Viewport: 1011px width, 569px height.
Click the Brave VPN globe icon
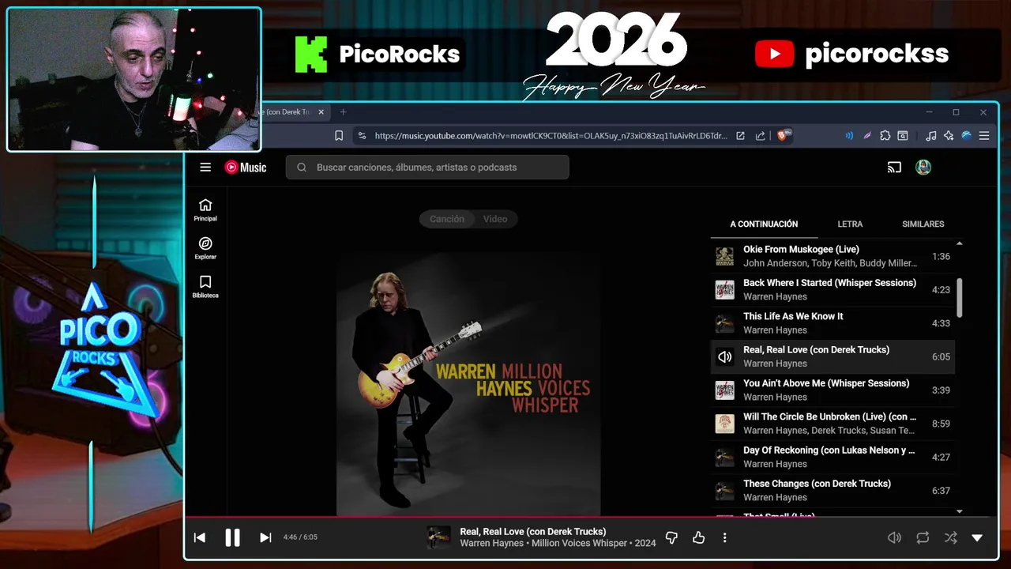click(966, 136)
